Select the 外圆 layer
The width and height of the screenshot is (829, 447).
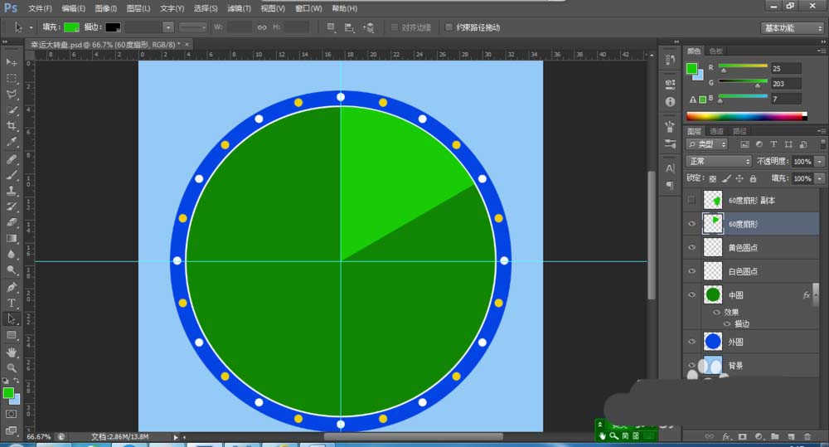pyautogui.click(x=754, y=342)
